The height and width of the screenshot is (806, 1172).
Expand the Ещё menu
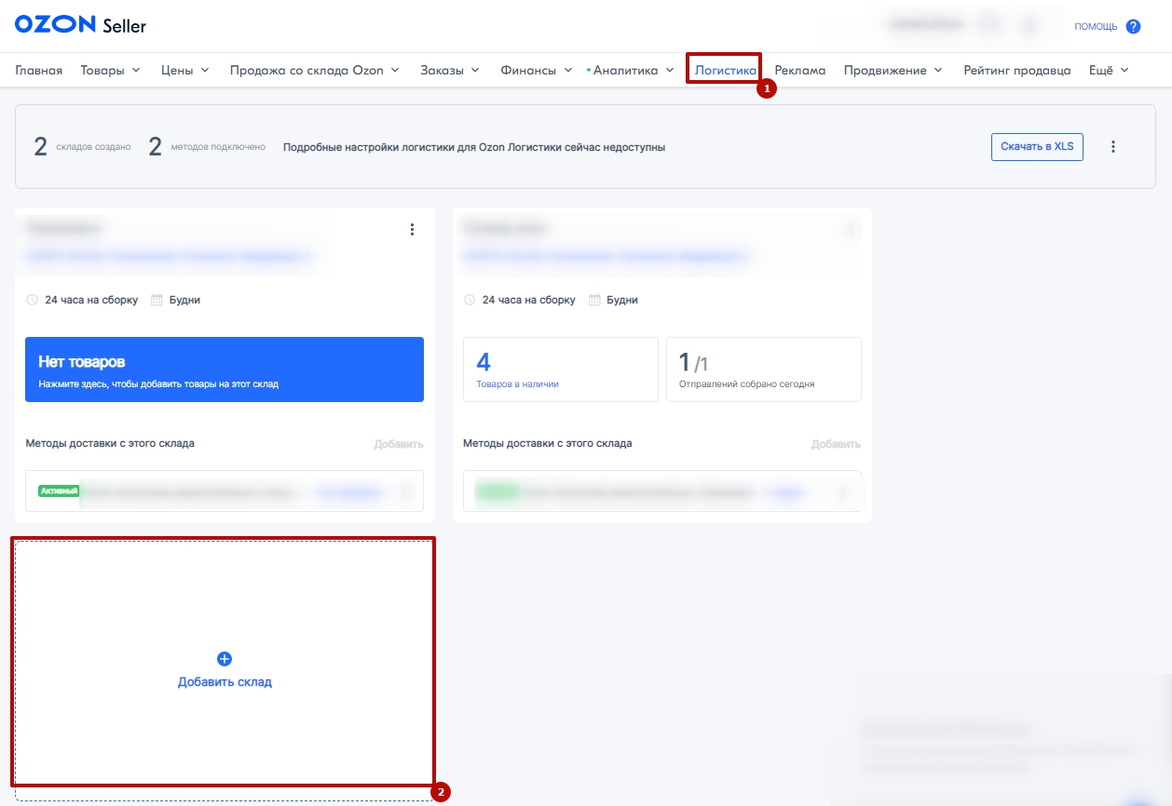pos(1109,70)
